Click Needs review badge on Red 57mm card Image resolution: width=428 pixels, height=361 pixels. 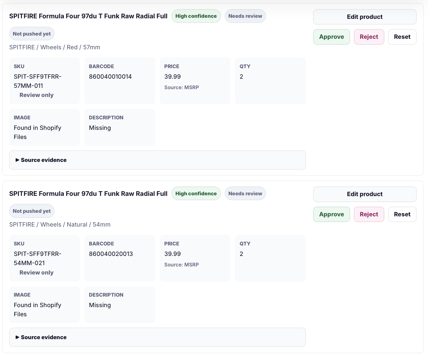(245, 16)
